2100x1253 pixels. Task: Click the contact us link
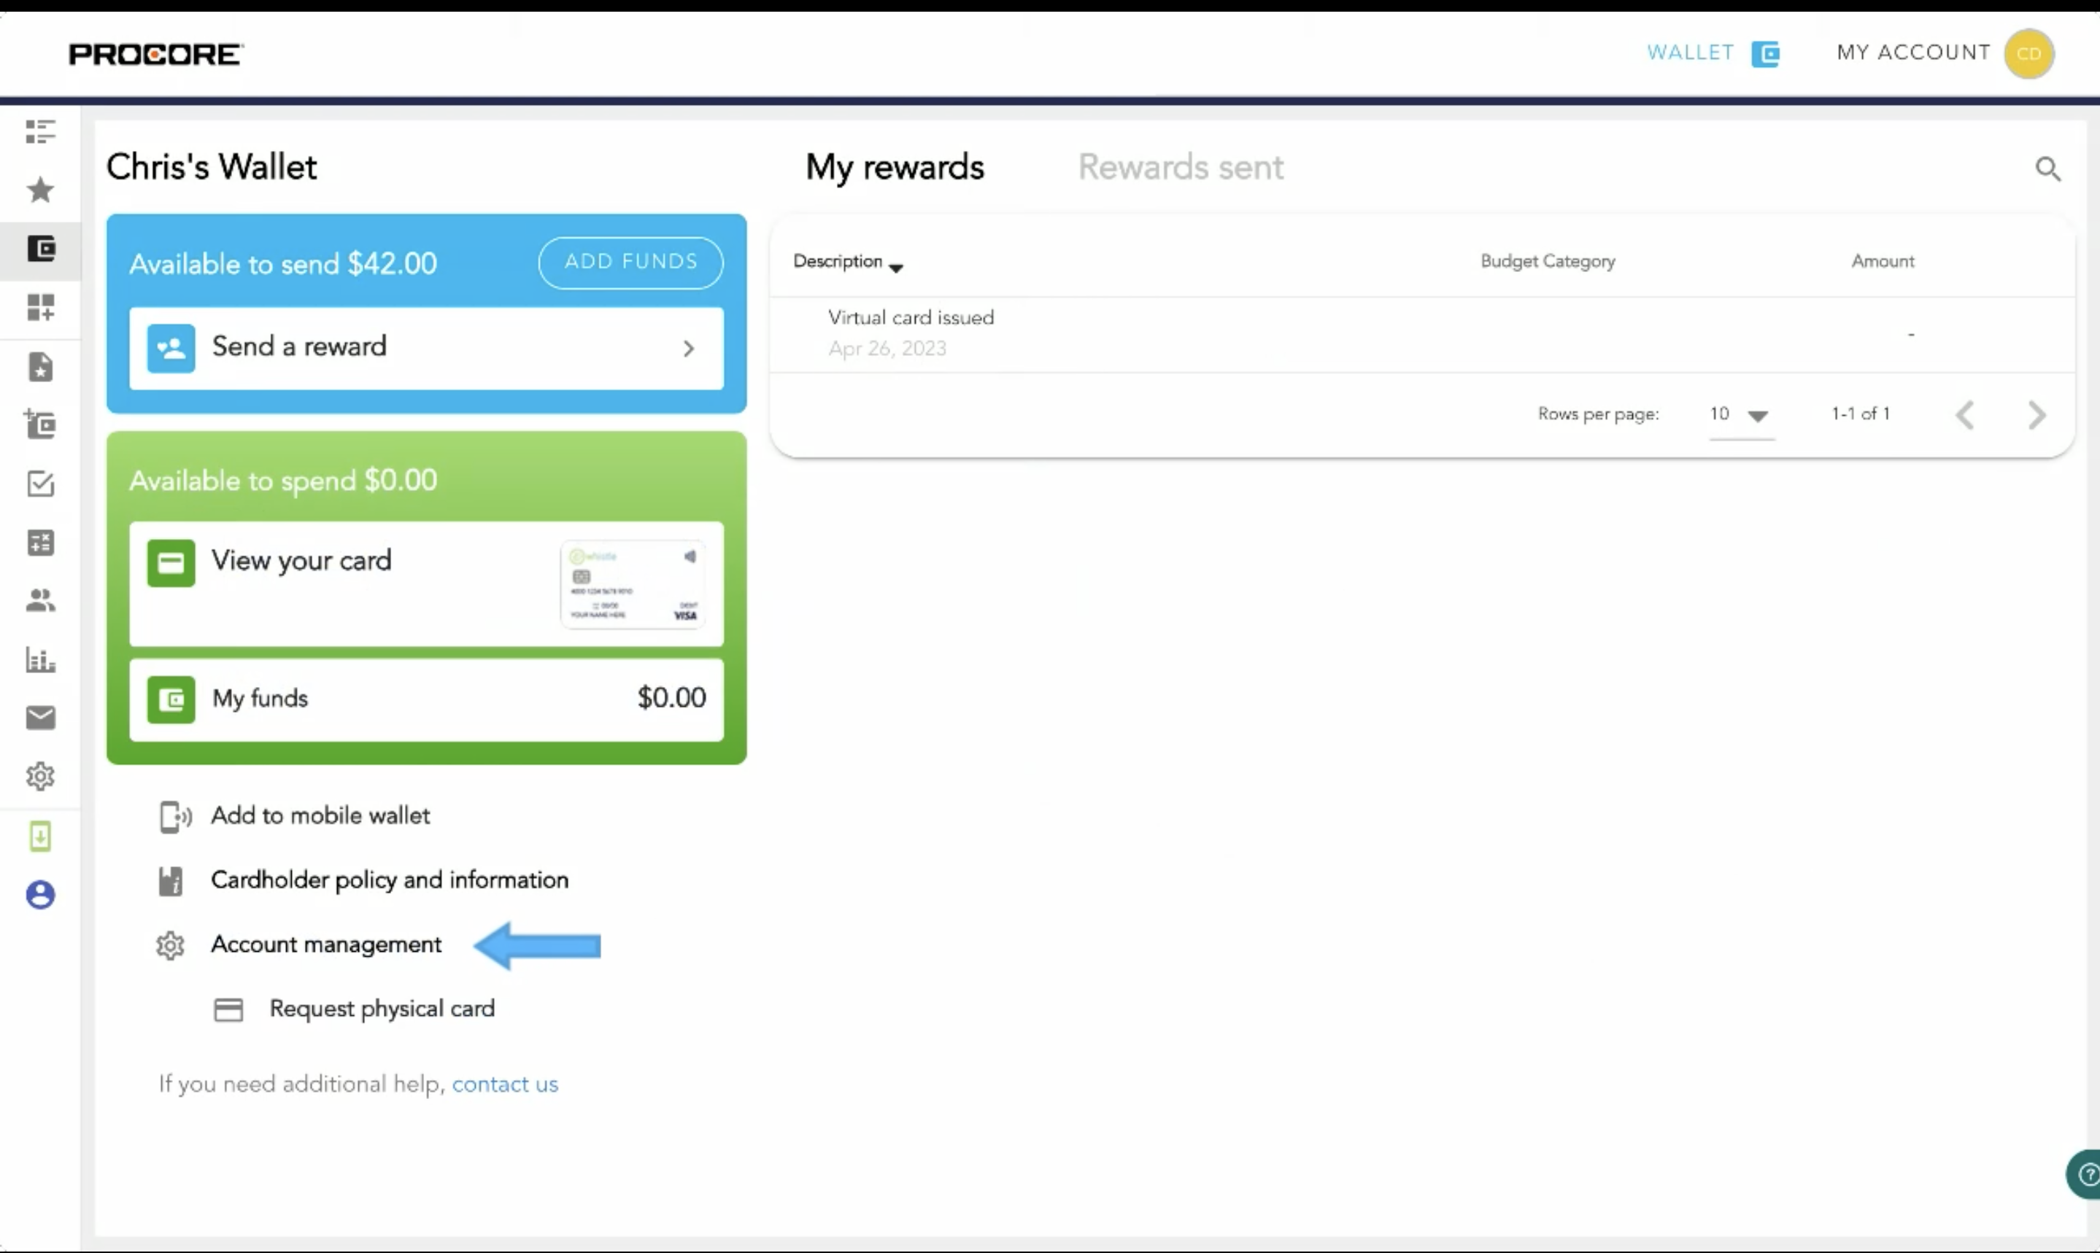504,1084
